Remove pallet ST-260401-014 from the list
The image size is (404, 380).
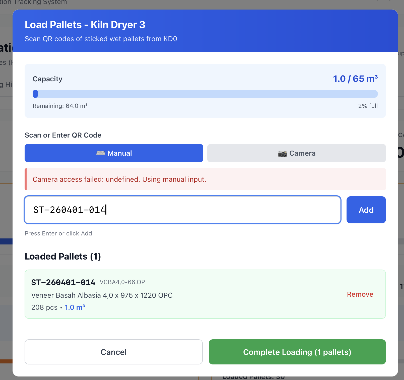360,294
